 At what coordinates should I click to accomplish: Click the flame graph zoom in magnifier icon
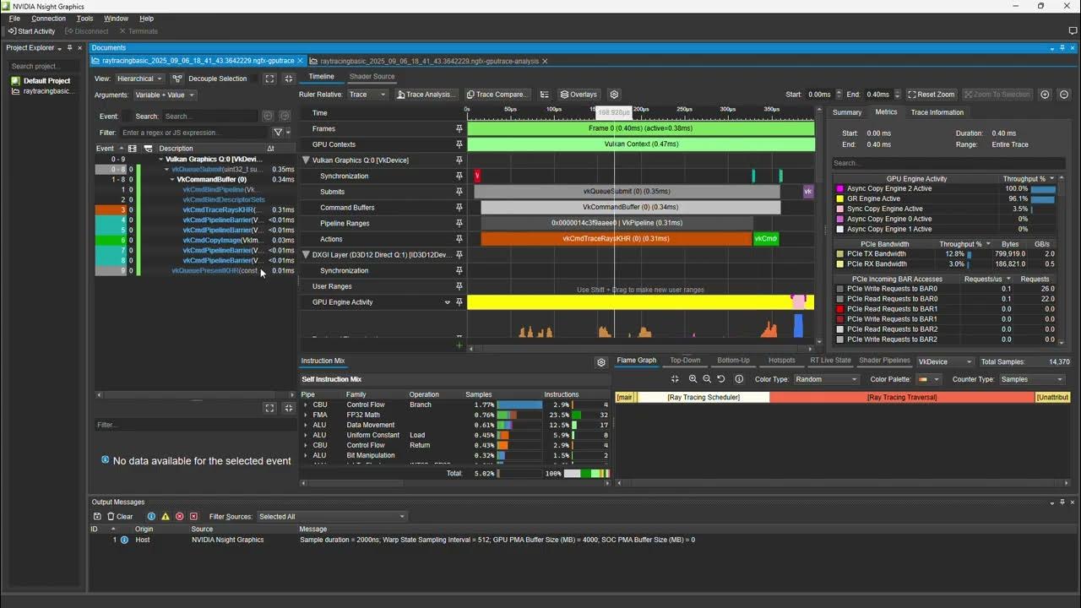coord(693,379)
